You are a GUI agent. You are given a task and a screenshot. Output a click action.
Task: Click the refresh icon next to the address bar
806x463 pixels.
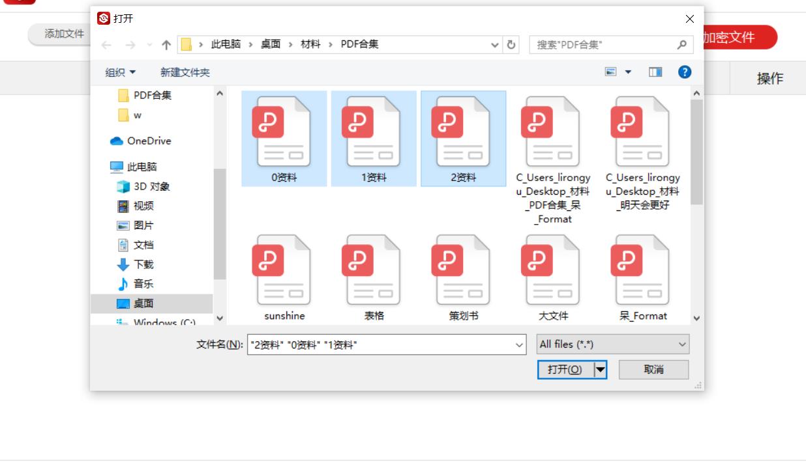[x=509, y=44]
